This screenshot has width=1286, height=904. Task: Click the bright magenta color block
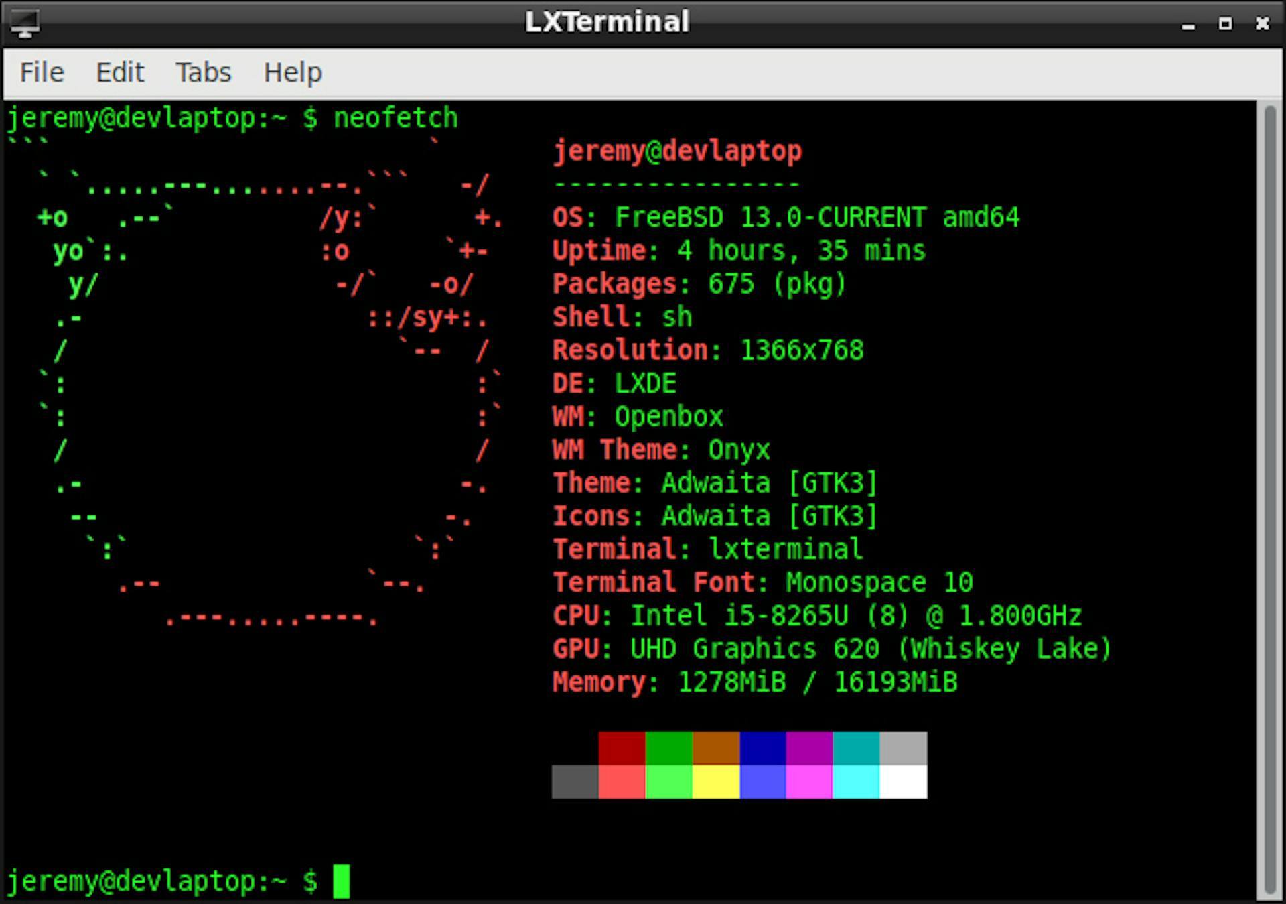tap(809, 781)
